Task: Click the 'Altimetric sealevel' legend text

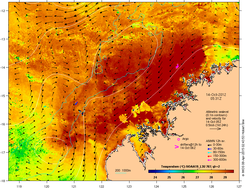Action: [217, 112]
